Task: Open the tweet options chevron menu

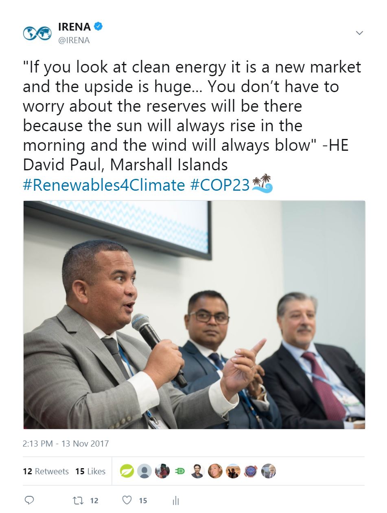Action: coord(359,33)
